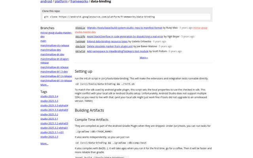Viewport: 253px width, 158px height.
Task: Open tag studio-2025.2.3
Action: (x=49, y=137)
